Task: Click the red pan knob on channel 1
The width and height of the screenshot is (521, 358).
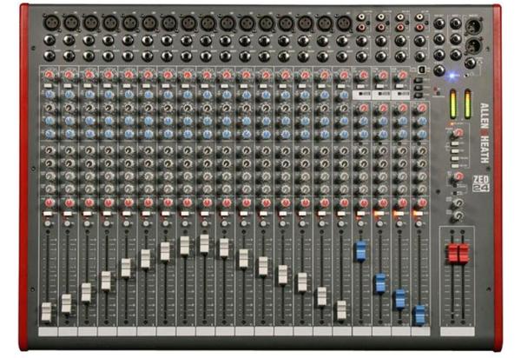Action: (x=47, y=202)
